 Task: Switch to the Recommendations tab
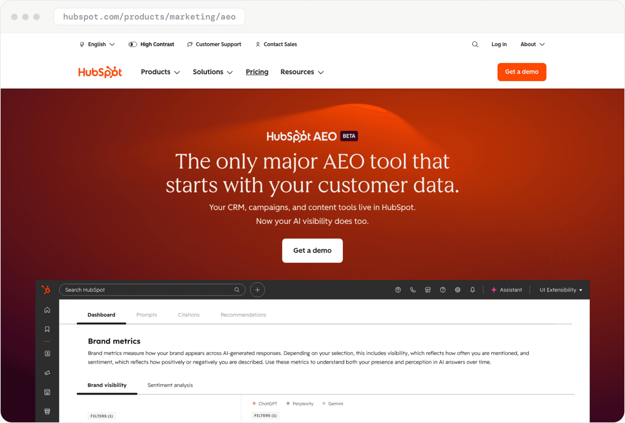pos(243,315)
